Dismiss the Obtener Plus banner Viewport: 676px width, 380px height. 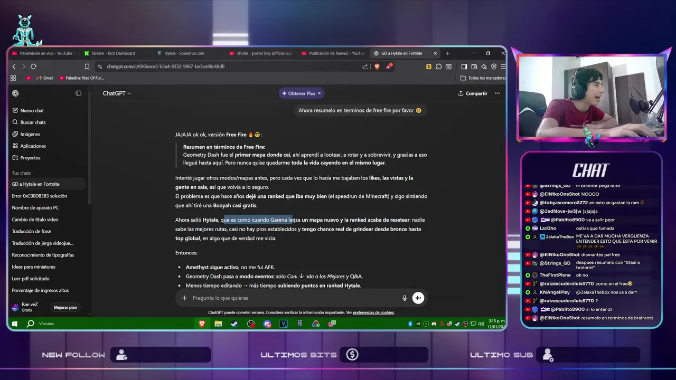point(319,93)
